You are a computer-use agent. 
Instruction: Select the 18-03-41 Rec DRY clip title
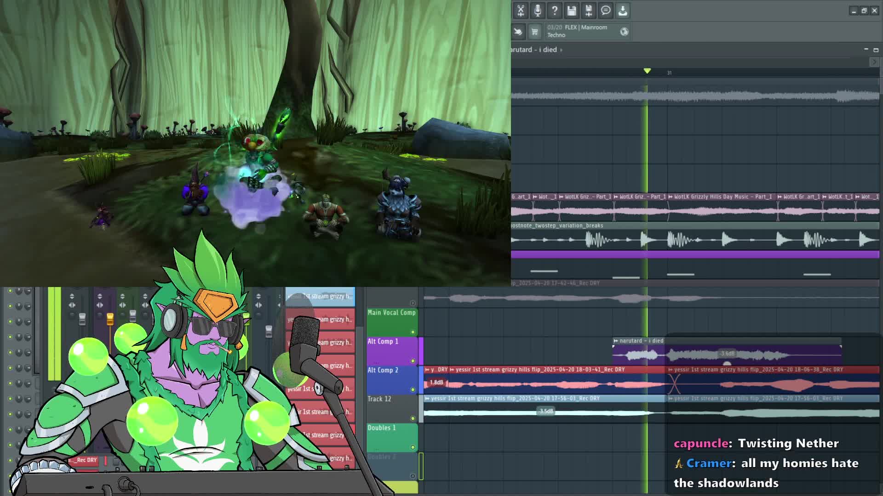pos(540,369)
